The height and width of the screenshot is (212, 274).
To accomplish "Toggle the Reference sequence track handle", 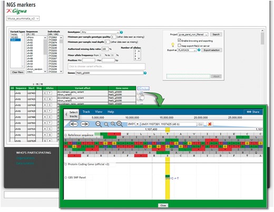I will tap(66, 135).
